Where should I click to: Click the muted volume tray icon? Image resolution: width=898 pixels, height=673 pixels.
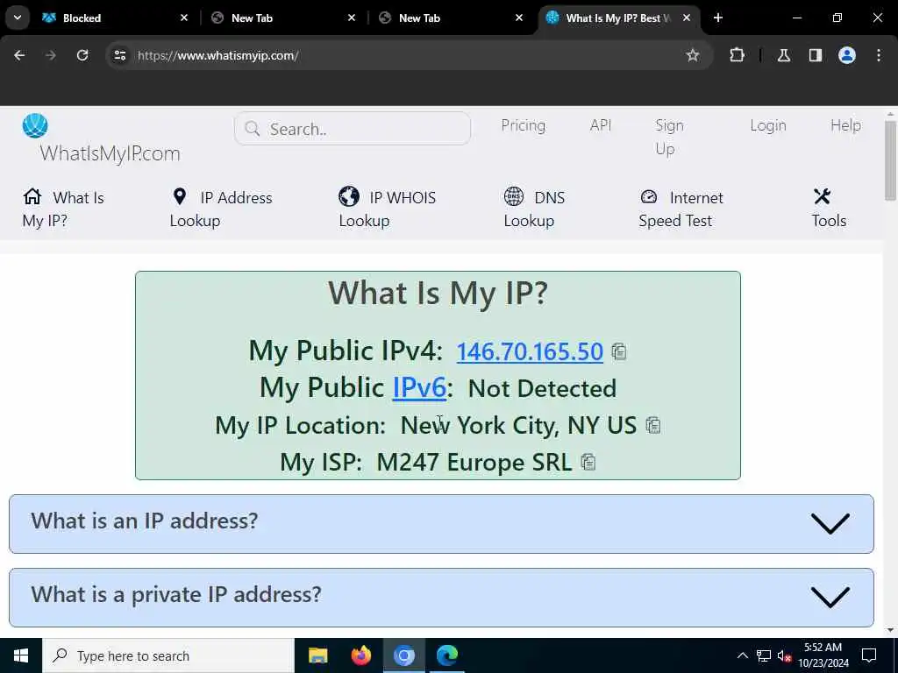(x=784, y=655)
